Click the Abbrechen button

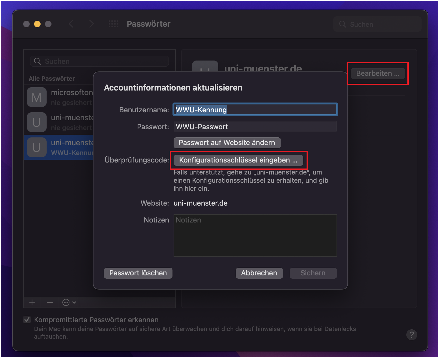259,273
